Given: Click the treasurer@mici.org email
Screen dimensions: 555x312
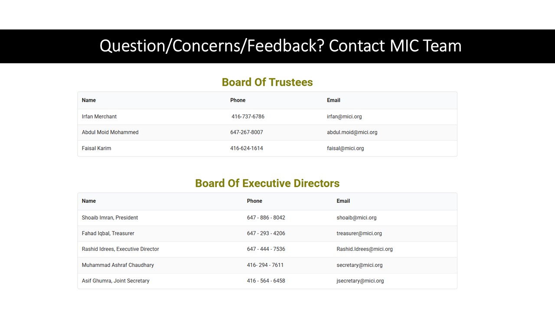Looking at the screenshot, I should [359, 233].
